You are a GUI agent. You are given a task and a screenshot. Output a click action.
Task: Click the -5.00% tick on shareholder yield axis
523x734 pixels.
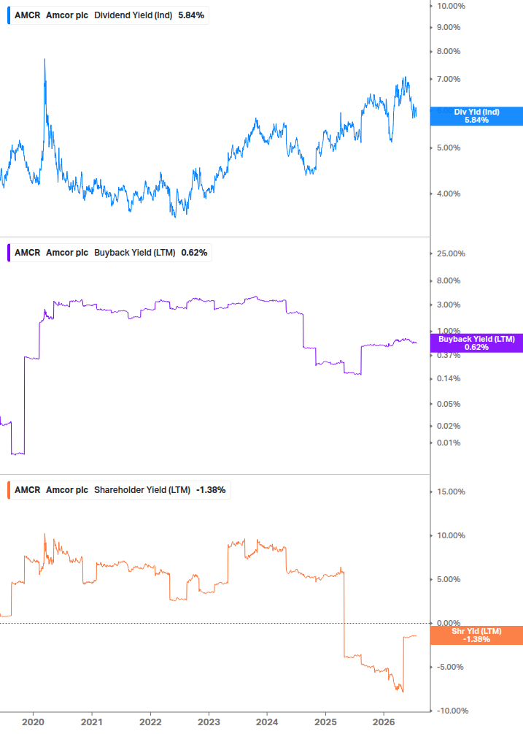click(x=450, y=667)
